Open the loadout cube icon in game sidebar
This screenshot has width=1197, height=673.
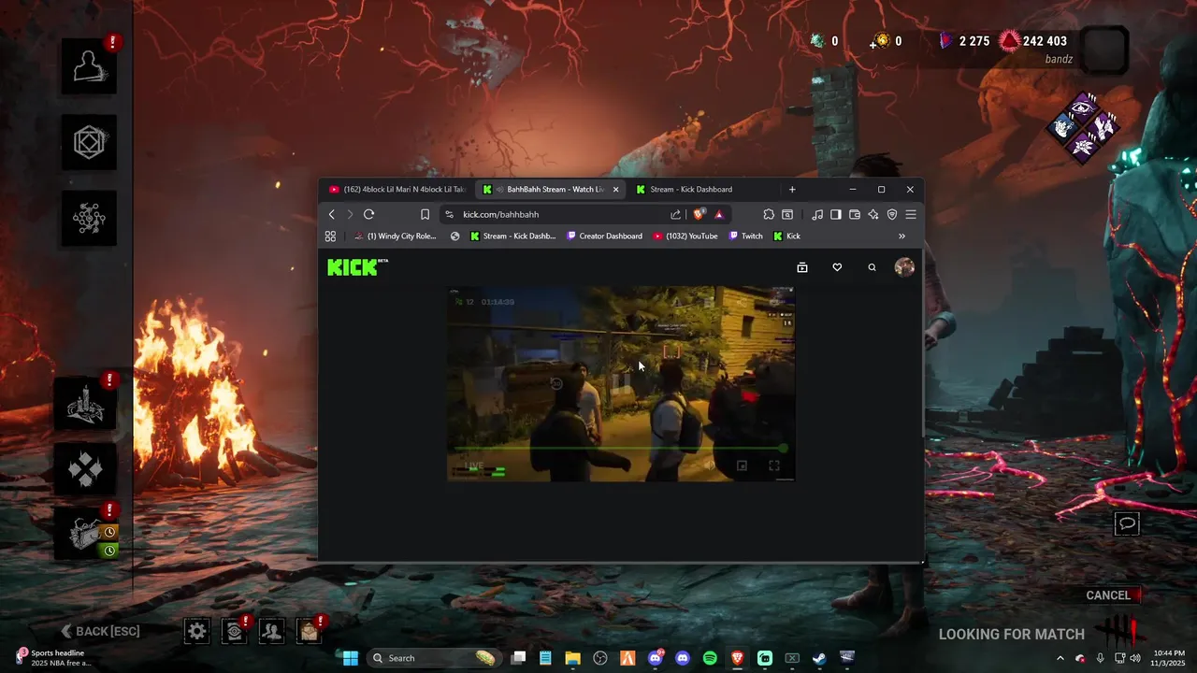coord(90,142)
